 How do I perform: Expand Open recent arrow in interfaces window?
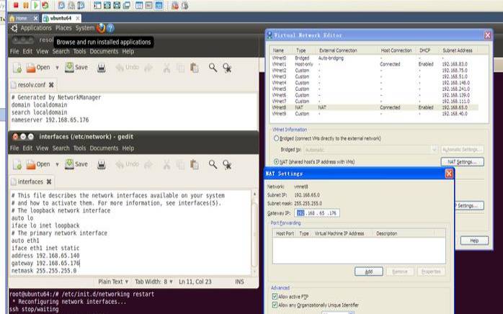pyautogui.click(x=57, y=164)
